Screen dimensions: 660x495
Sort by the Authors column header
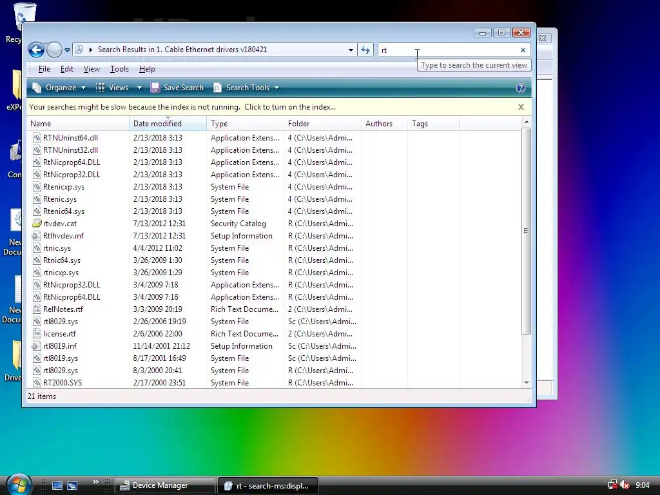coord(384,124)
